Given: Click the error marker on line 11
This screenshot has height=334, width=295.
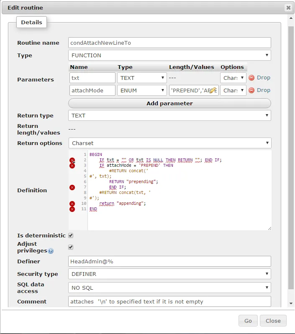Looking at the screenshot, I should point(72,209).
